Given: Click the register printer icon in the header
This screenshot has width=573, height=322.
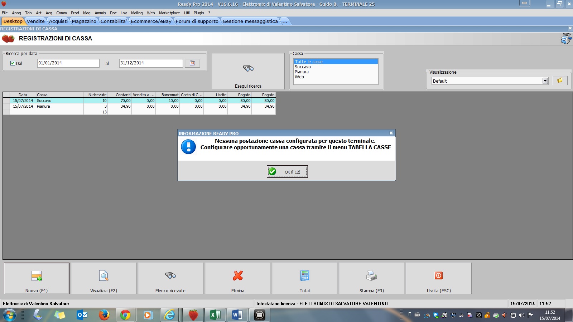Looking at the screenshot, I should [x=566, y=39].
